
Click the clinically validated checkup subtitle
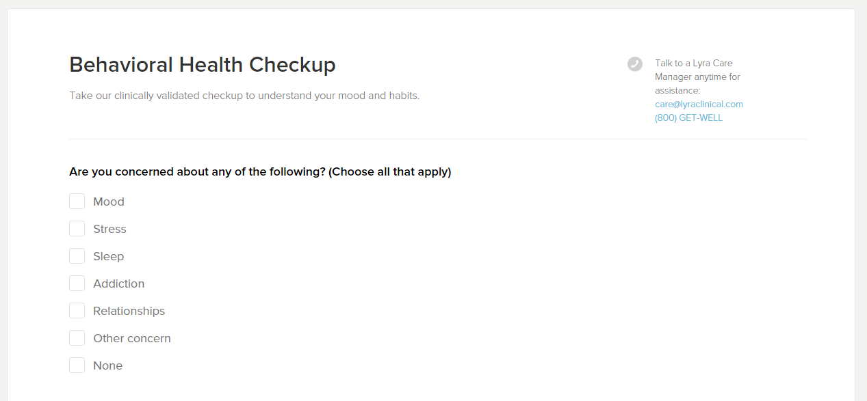coord(244,96)
